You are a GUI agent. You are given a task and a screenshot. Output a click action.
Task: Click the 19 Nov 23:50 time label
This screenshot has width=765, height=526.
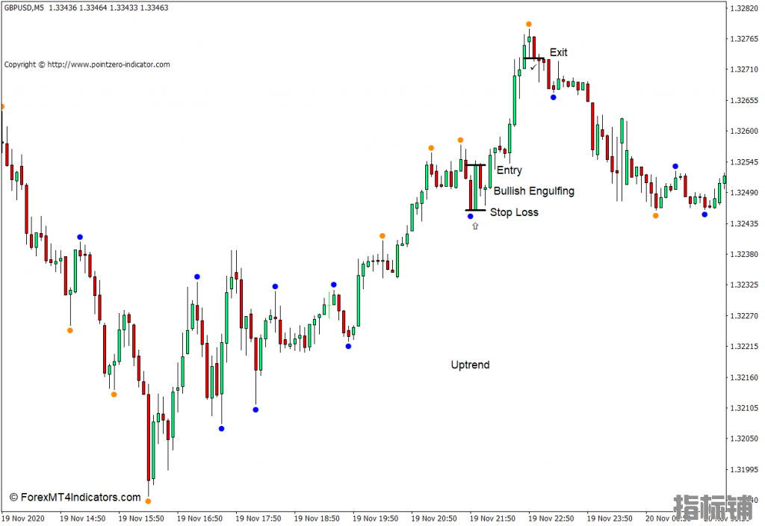pos(610,519)
